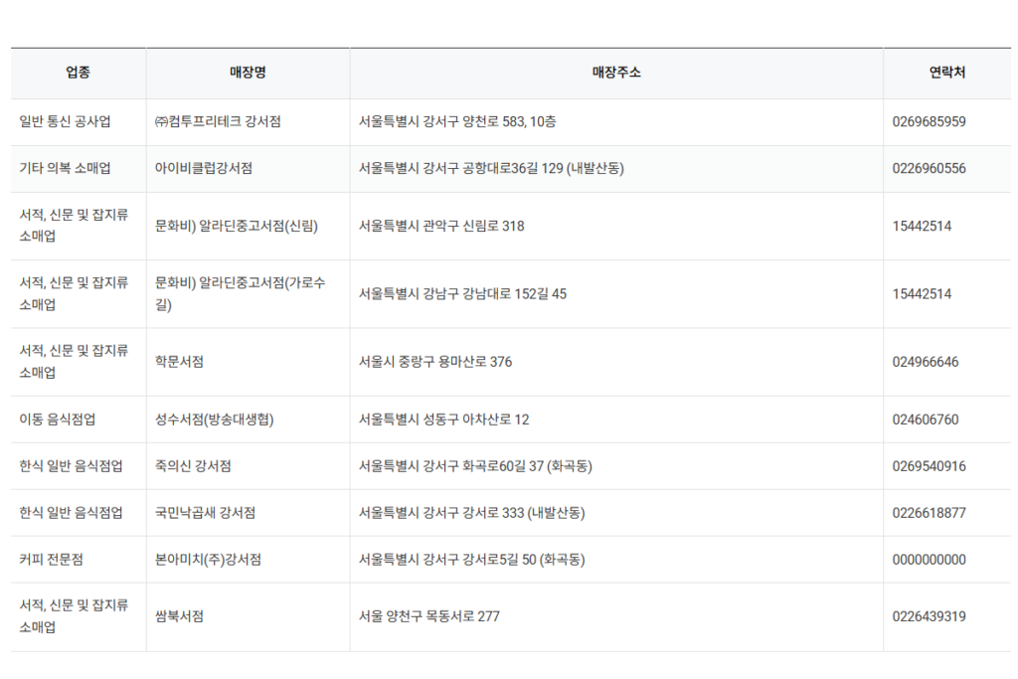Image resolution: width=1018 pixels, height=679 pixels.
Task: Select the 업종 column header
Action: 78,73
